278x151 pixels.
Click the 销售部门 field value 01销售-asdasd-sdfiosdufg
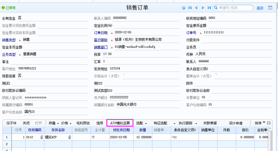[x=147, y=47]
